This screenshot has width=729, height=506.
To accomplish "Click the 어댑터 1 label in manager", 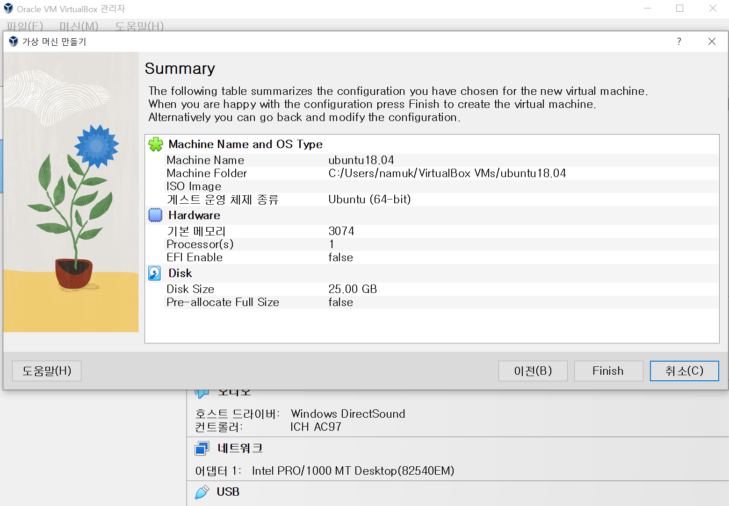I will [x=218, y=471].
